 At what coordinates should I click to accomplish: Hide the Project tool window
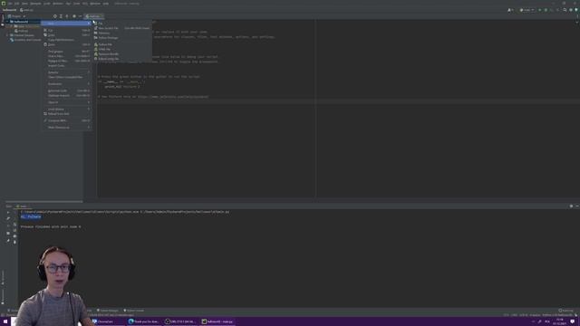[80, 16]
